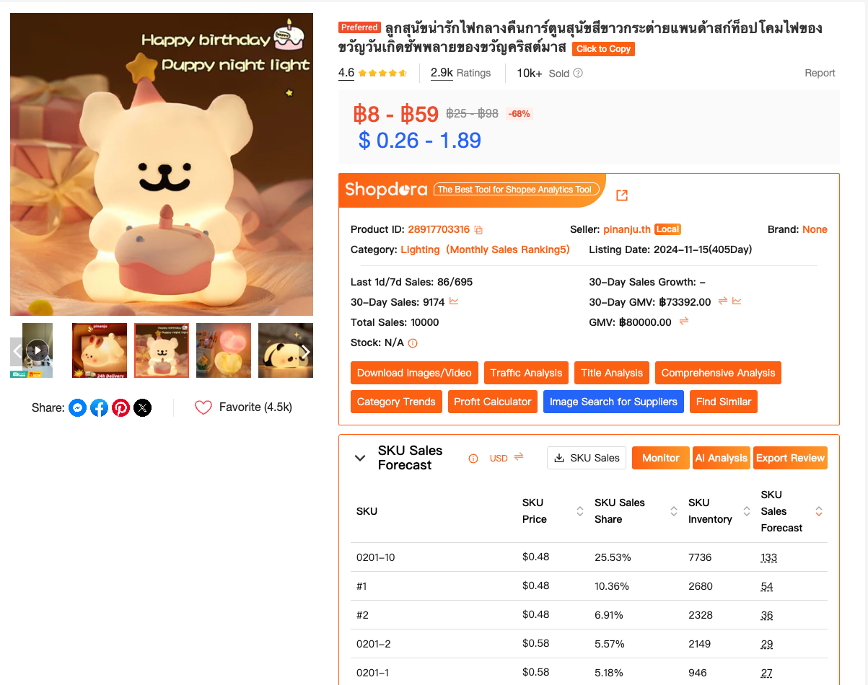This screenshot has width=868, height=685.
Task: Toggle currency for 30-Day GMV value
Action: tap(723, 301)
